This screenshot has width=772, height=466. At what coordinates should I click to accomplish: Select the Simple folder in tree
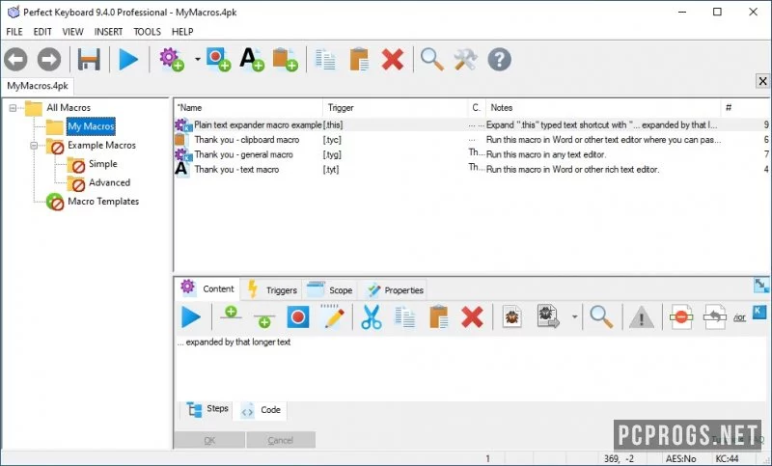103,164
